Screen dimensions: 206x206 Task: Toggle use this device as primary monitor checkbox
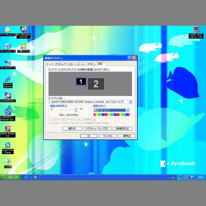(50, 120)
